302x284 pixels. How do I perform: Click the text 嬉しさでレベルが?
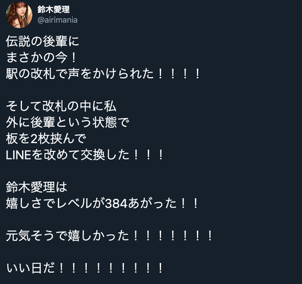coord(55,203)
